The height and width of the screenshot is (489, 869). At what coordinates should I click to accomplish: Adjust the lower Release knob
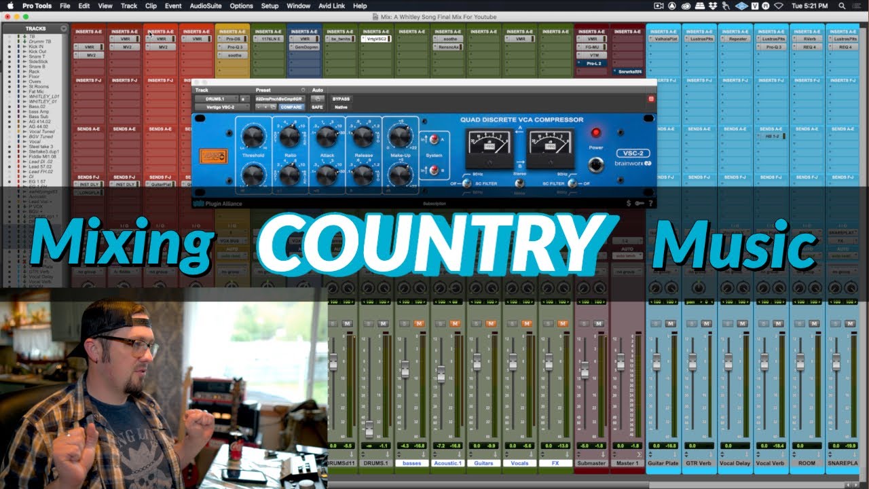[363, 175]
